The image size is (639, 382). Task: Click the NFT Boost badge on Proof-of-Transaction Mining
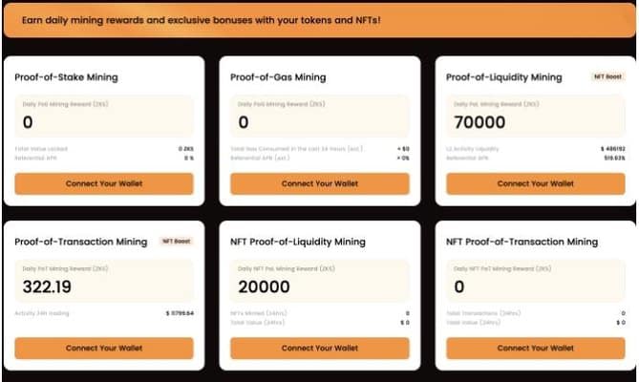click(x=176, y=242)
